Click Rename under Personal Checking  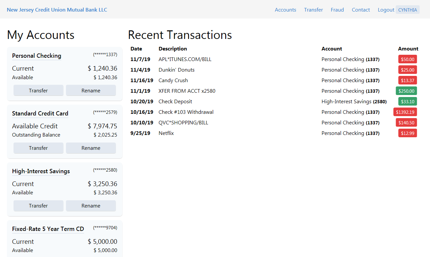[91, 90]
